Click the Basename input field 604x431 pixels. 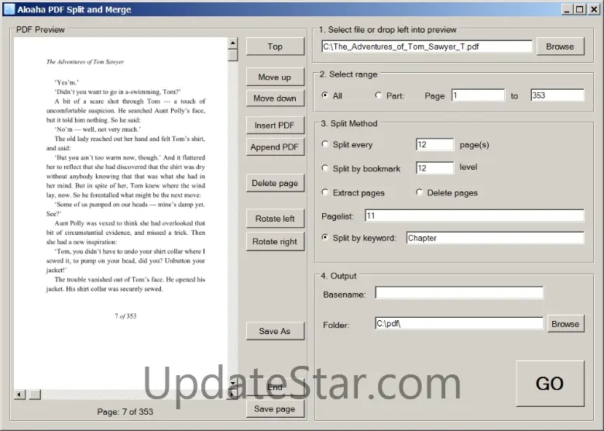[x=459, y=292]
